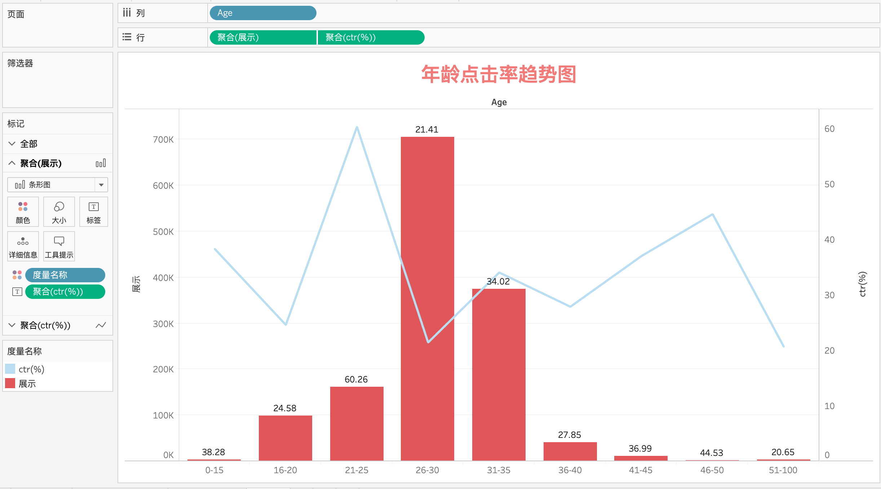Click color dots icon next to 度量名称 pill
Screen dimensions: 881x489
[17, 275]
